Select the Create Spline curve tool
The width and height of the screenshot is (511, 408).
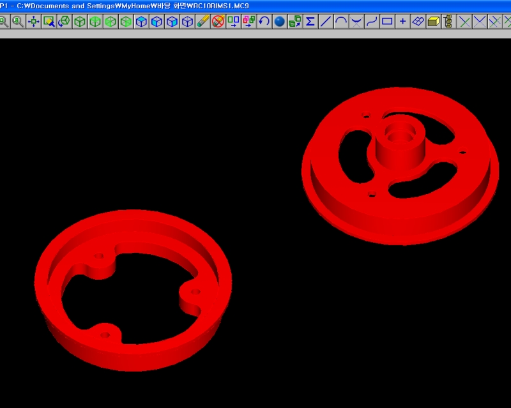pos(372,22)
